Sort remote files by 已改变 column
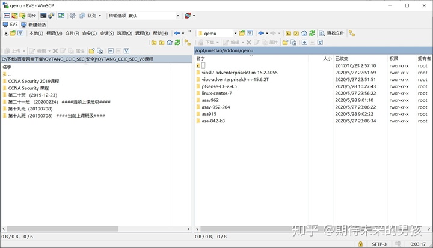This screenshot has height=248, width=433. coord(360,58)
